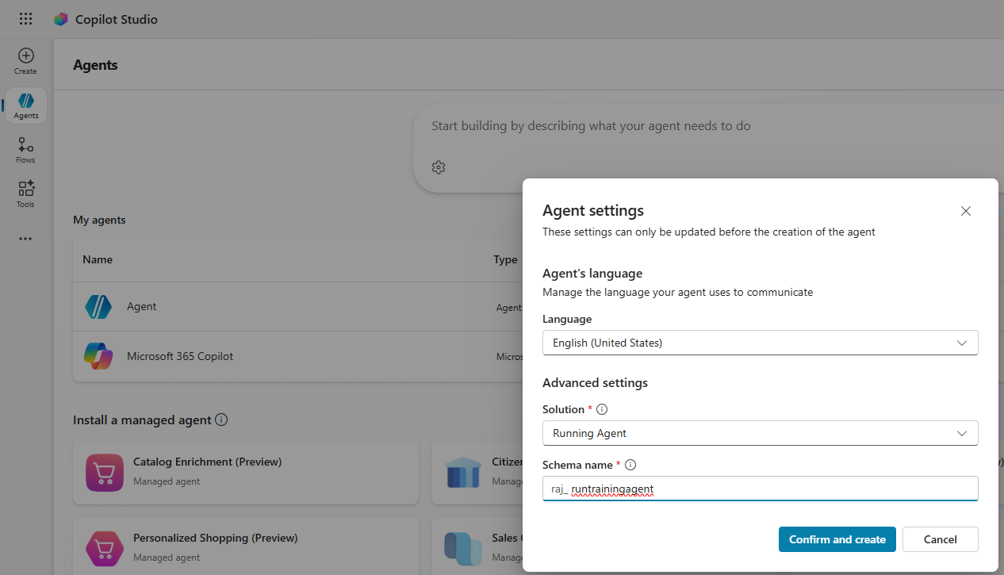Open Agents in the left sidebar
This screenshot has width=1004, height=575.
click(25, 105)
